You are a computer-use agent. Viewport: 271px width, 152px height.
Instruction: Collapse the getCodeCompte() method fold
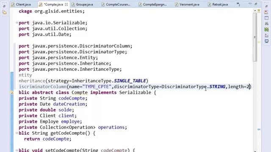17,133
